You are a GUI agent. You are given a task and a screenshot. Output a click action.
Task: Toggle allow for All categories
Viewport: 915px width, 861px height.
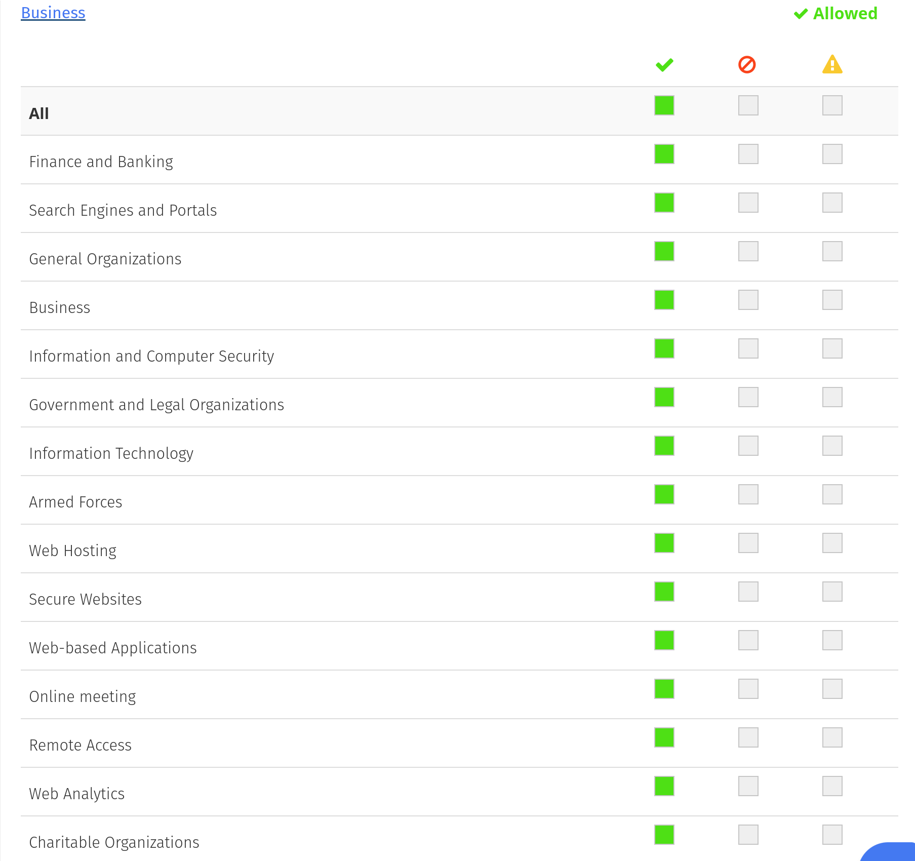(664, 105)
